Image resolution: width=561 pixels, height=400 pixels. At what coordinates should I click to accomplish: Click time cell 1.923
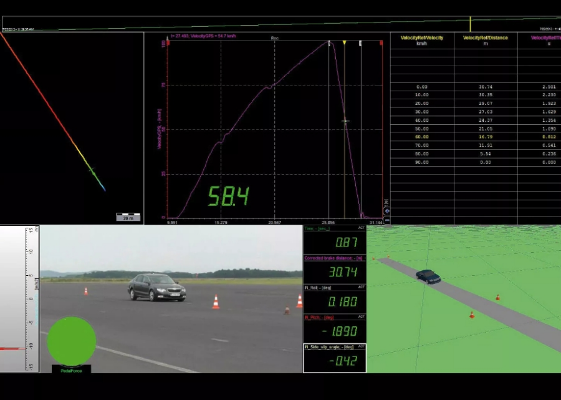[x=549, y=104]
